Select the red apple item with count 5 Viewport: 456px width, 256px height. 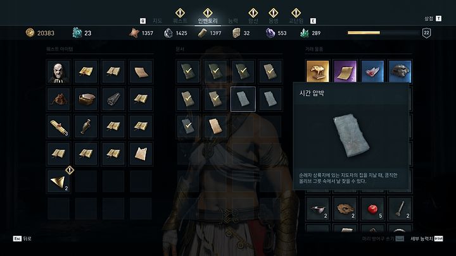[x=372, y=209]
